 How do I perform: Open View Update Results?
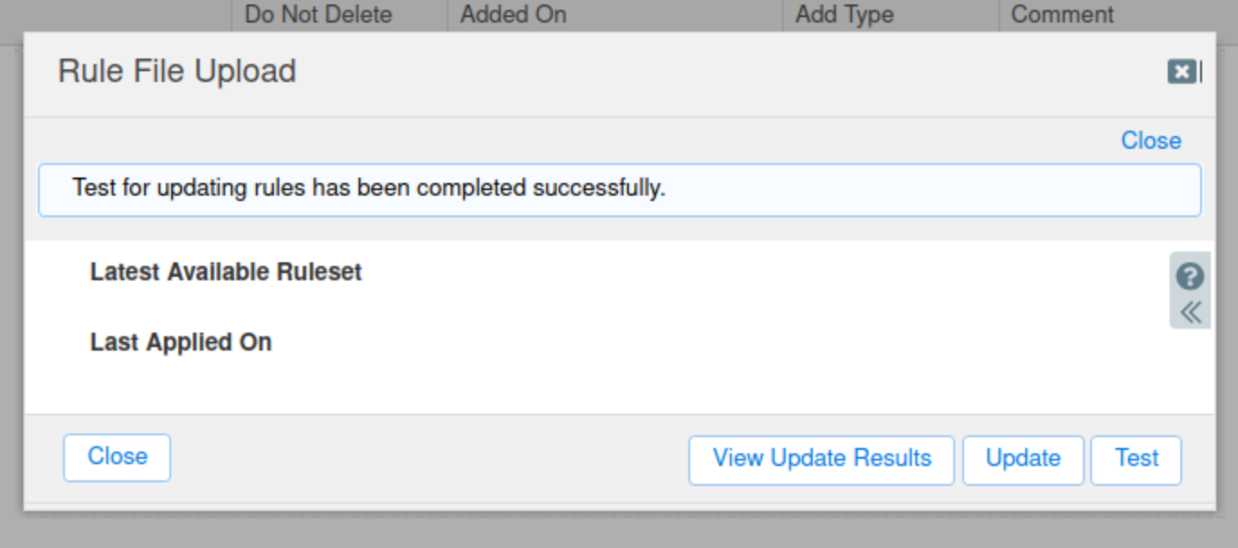point(822,461)
